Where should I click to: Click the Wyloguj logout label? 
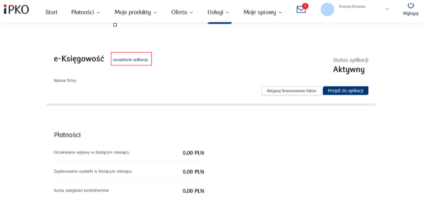410,14
